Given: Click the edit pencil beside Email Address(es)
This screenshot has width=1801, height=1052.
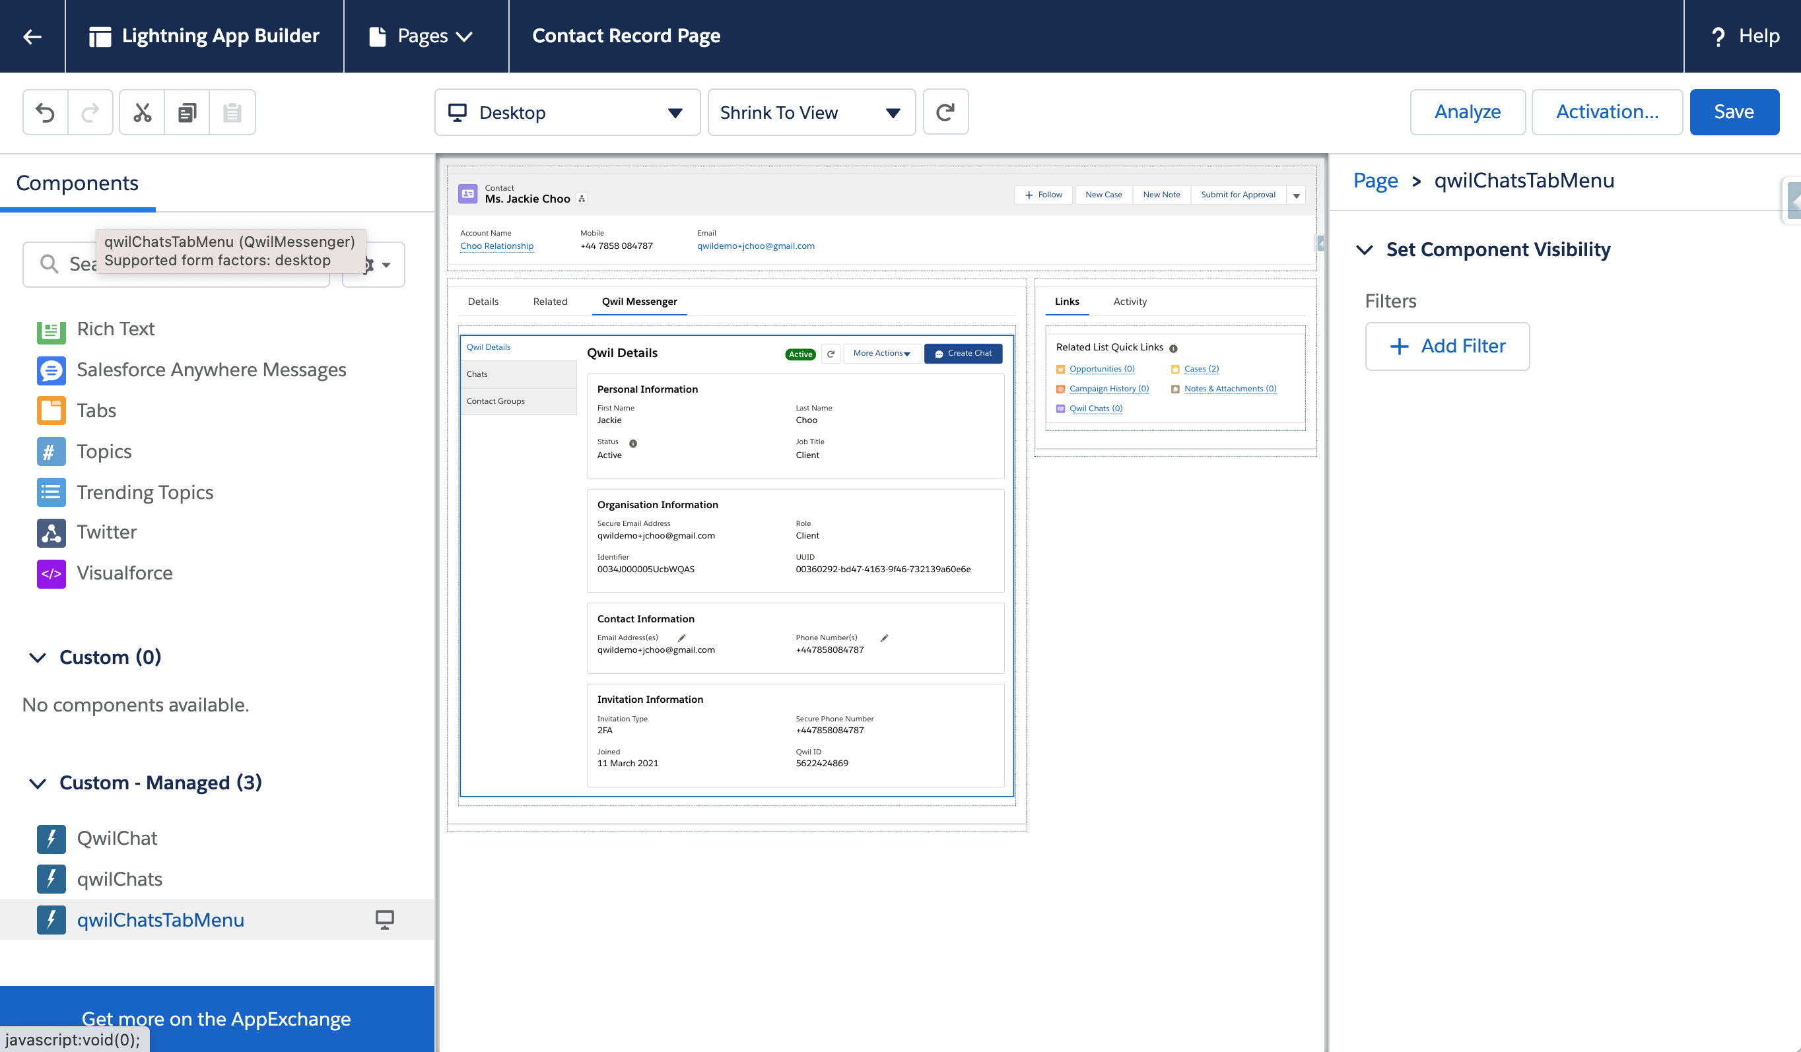Looking at the screenshot, I should coord(682,638).
